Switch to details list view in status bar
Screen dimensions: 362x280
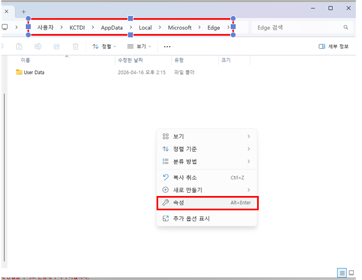tap(342, 272)
